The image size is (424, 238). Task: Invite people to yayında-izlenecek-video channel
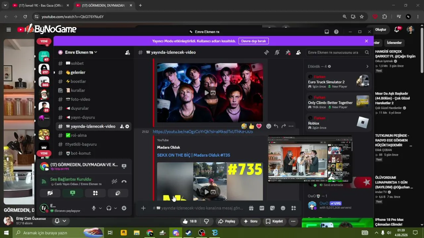(x=122, y=126)
